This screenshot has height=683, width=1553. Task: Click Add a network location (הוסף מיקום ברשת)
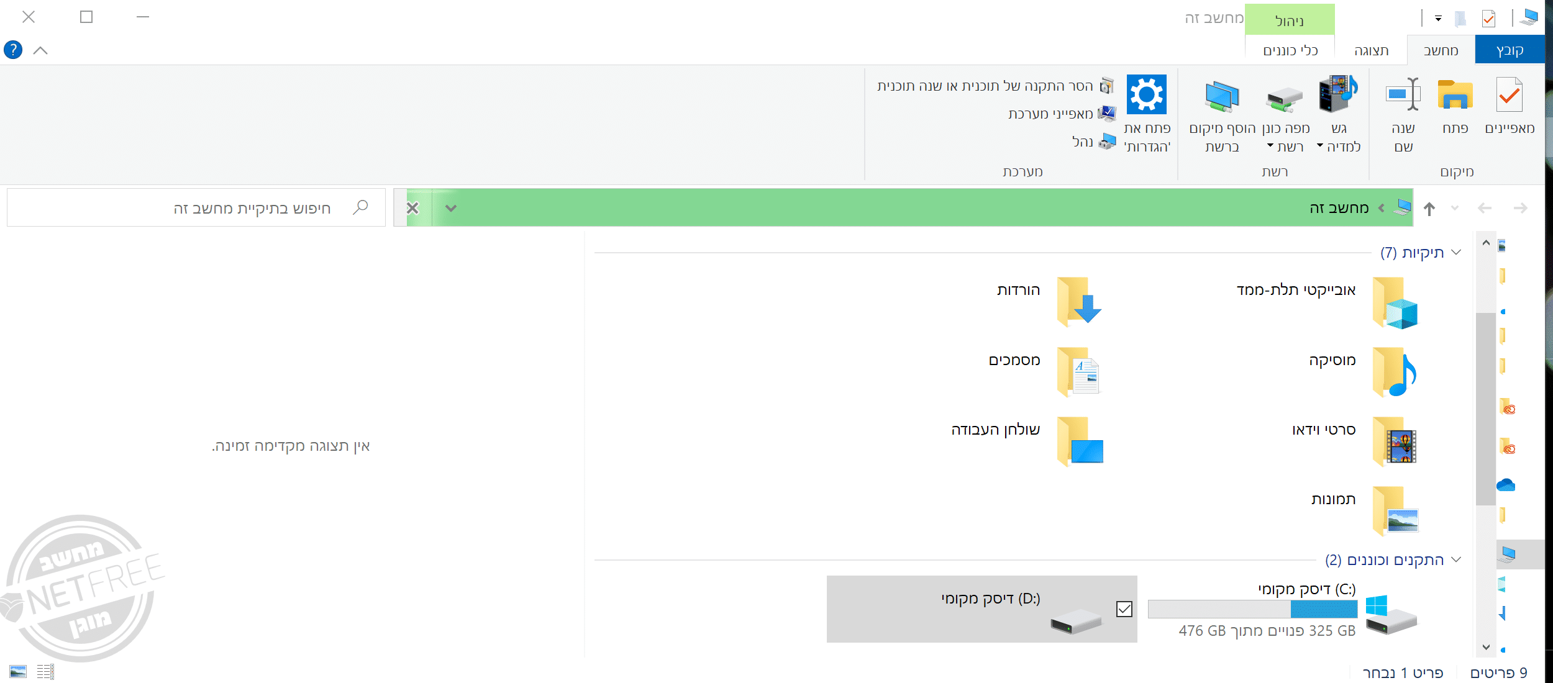tap(1222, 97)
